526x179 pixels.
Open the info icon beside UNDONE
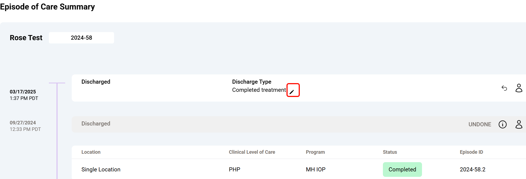click(503, 124)
